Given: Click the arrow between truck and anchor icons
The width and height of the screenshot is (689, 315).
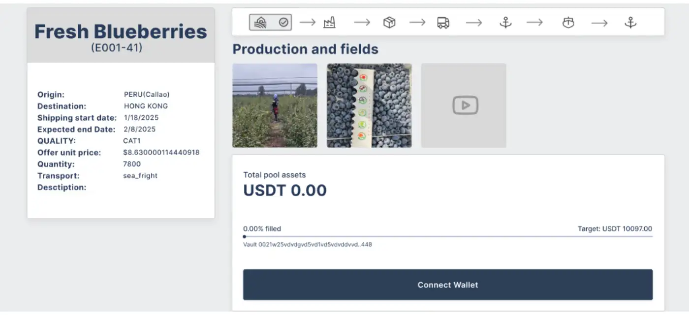Looking at the screenshot, I should pyautogui.click(x=474, y=23).
